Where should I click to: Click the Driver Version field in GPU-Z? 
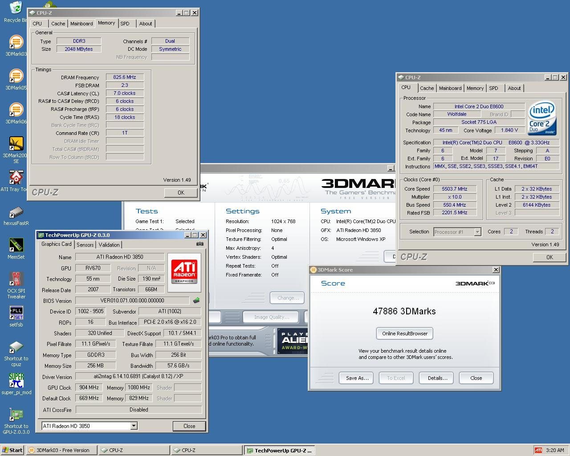[x=138, y=376]
